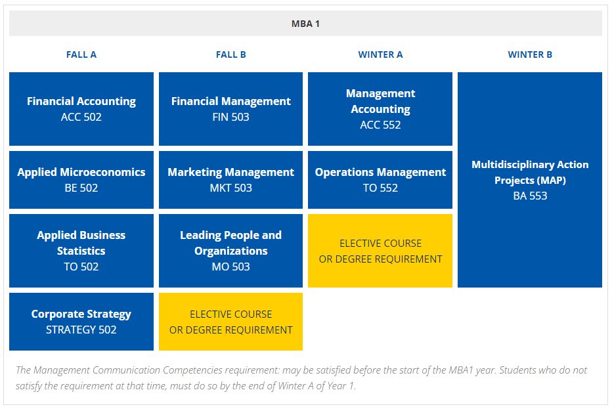Open Leading People and Organizations MO 503
The height and width of the screenshot is (409, 612).
pos(230,251)
